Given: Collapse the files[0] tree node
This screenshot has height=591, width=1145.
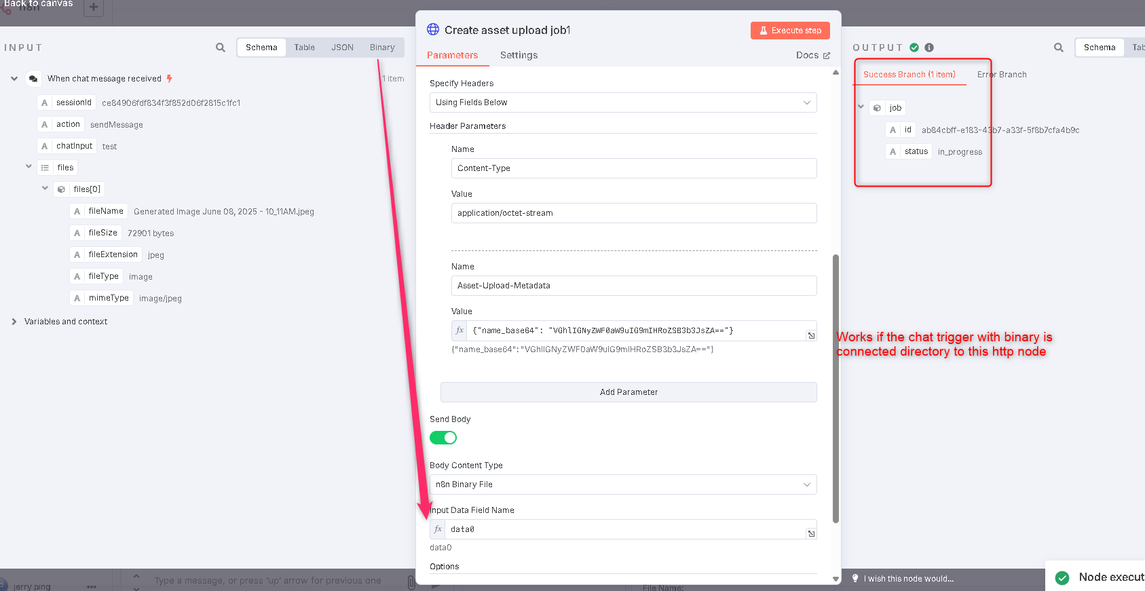Looking at the screenshot, I should [45, 189].
